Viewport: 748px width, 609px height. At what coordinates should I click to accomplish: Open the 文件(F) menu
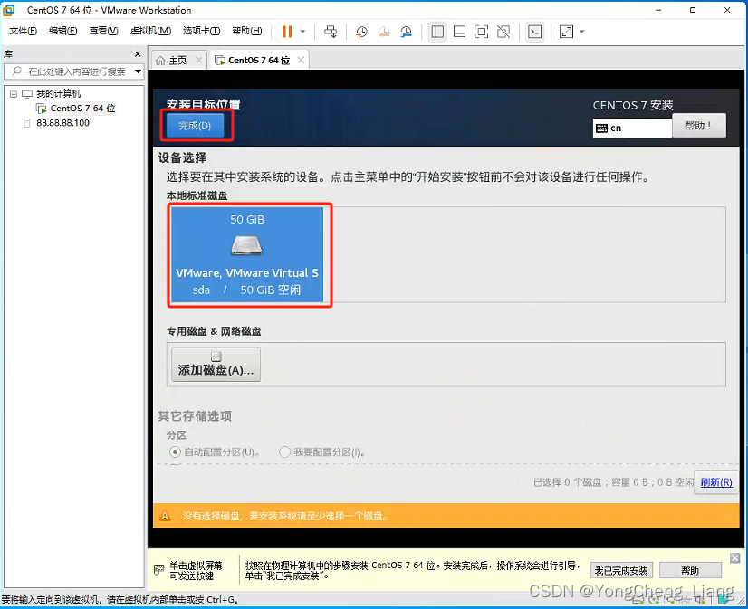23,31
